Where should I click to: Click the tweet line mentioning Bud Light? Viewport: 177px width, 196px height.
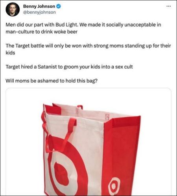pos(83,25)
